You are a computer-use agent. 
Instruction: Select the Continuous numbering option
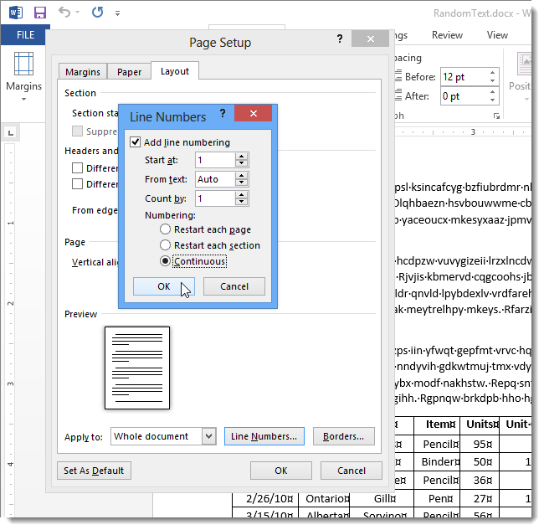coord(165,261)
